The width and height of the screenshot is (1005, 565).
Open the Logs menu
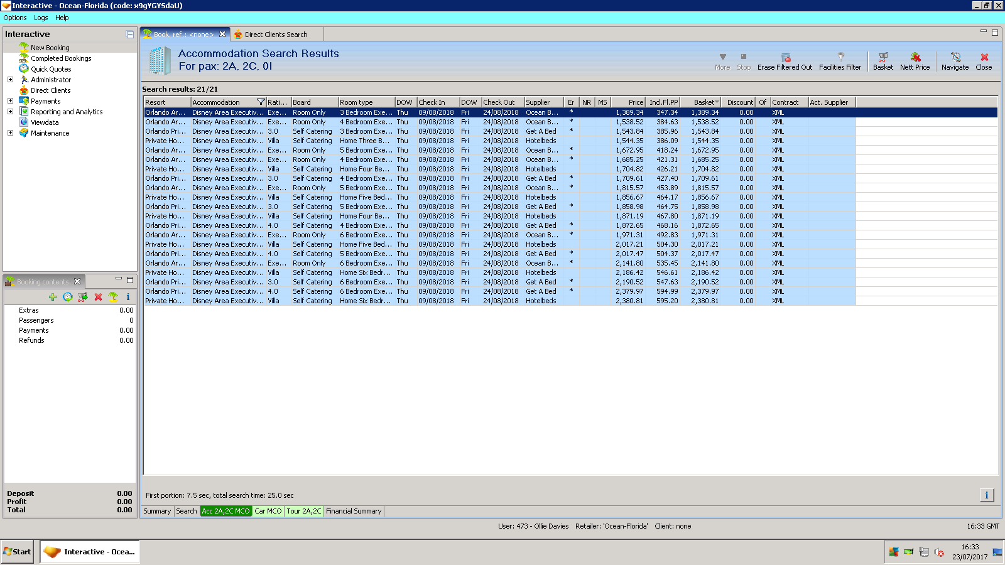pos(41,18)
